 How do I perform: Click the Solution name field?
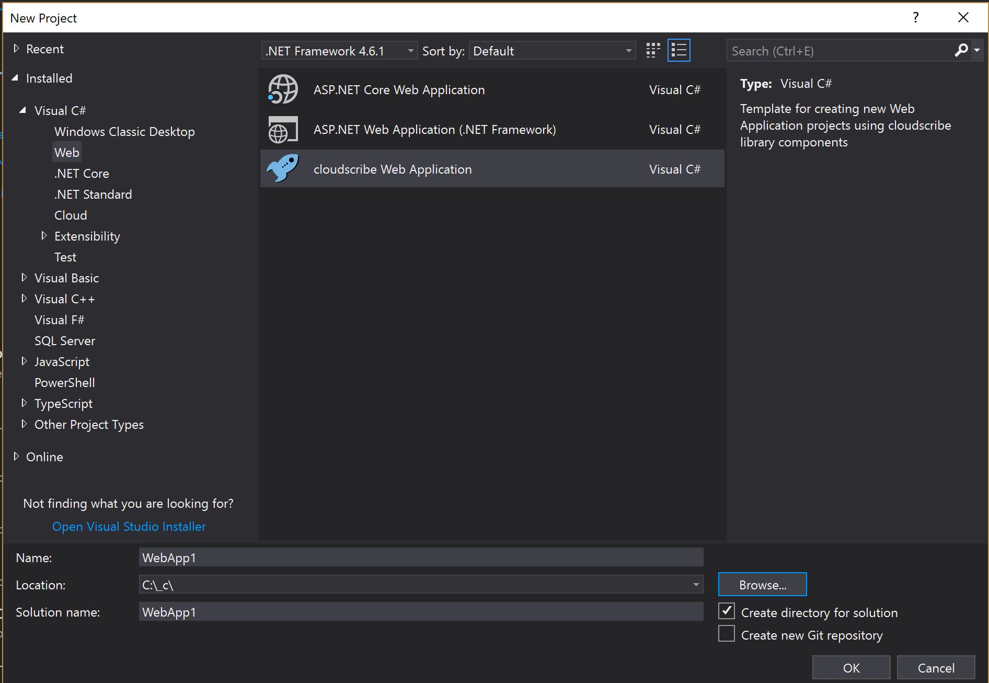click(x=421, y=612)
